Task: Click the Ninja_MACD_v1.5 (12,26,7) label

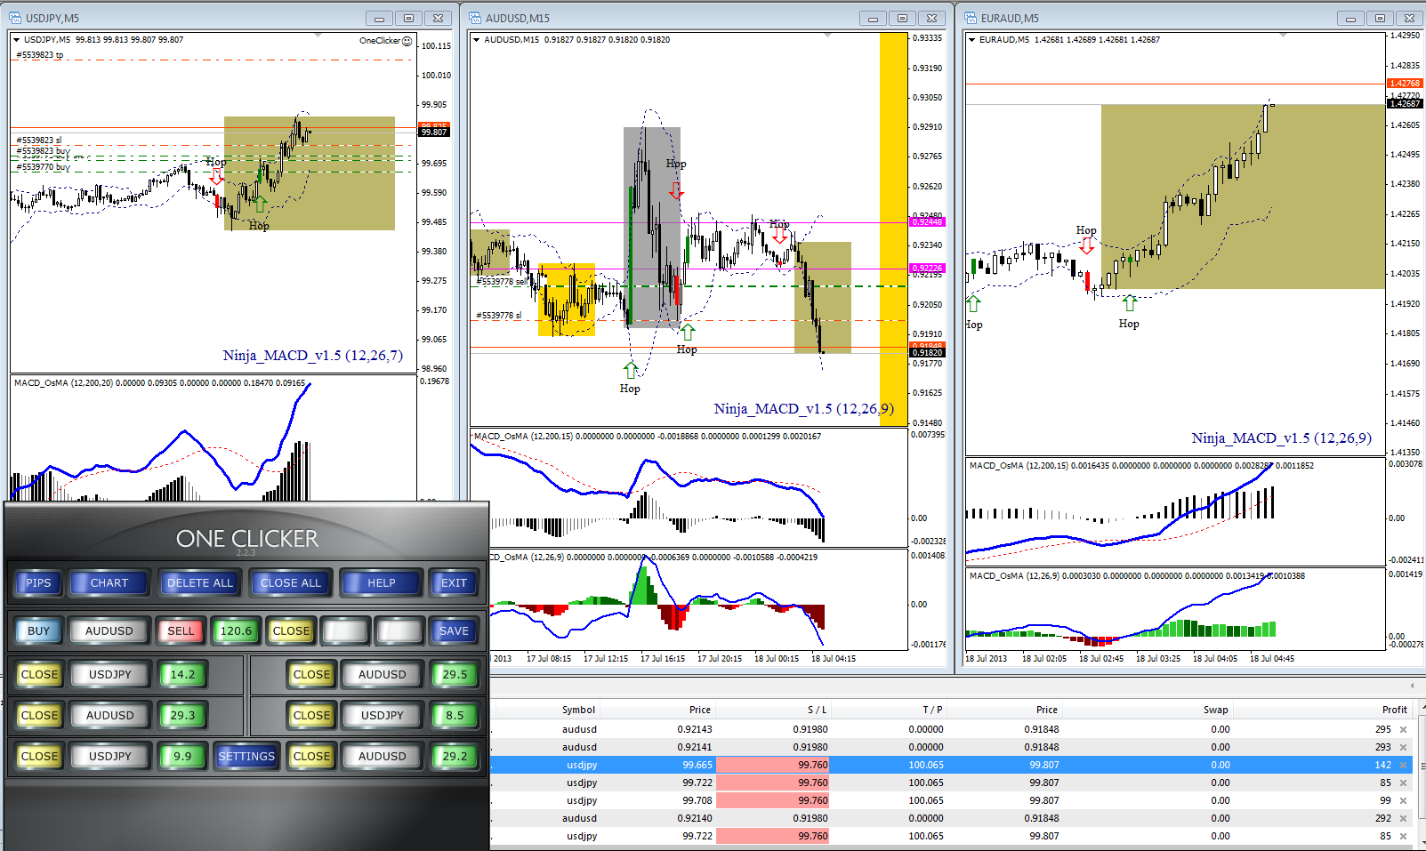Action: coord(312,356)
